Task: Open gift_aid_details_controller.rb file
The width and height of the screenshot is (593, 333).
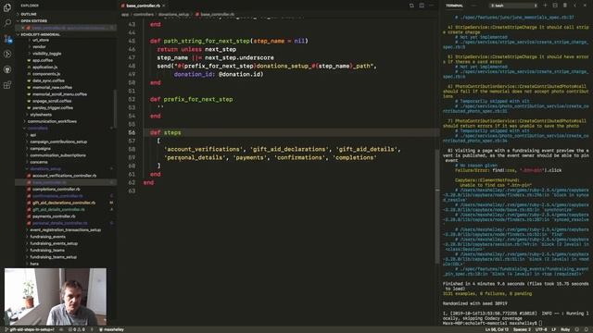Action: click(58, 210)
